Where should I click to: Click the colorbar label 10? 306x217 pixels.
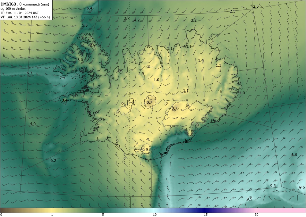(155, 215)
